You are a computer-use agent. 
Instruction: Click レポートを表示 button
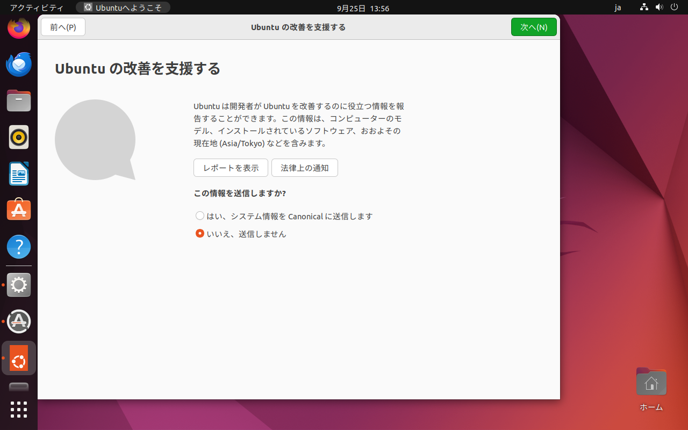[231, 168]
